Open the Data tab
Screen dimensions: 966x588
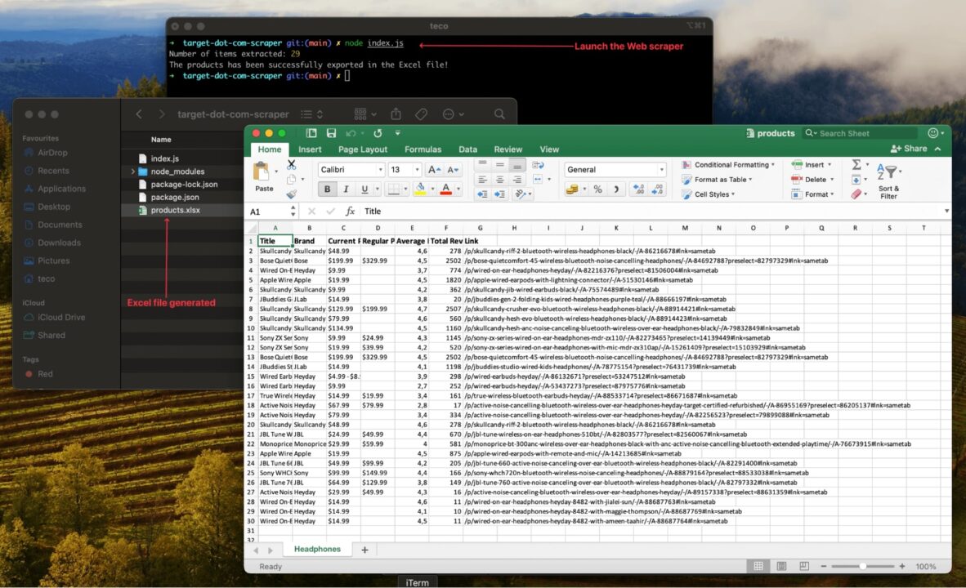pyautogui.click(x=467, y=149)
